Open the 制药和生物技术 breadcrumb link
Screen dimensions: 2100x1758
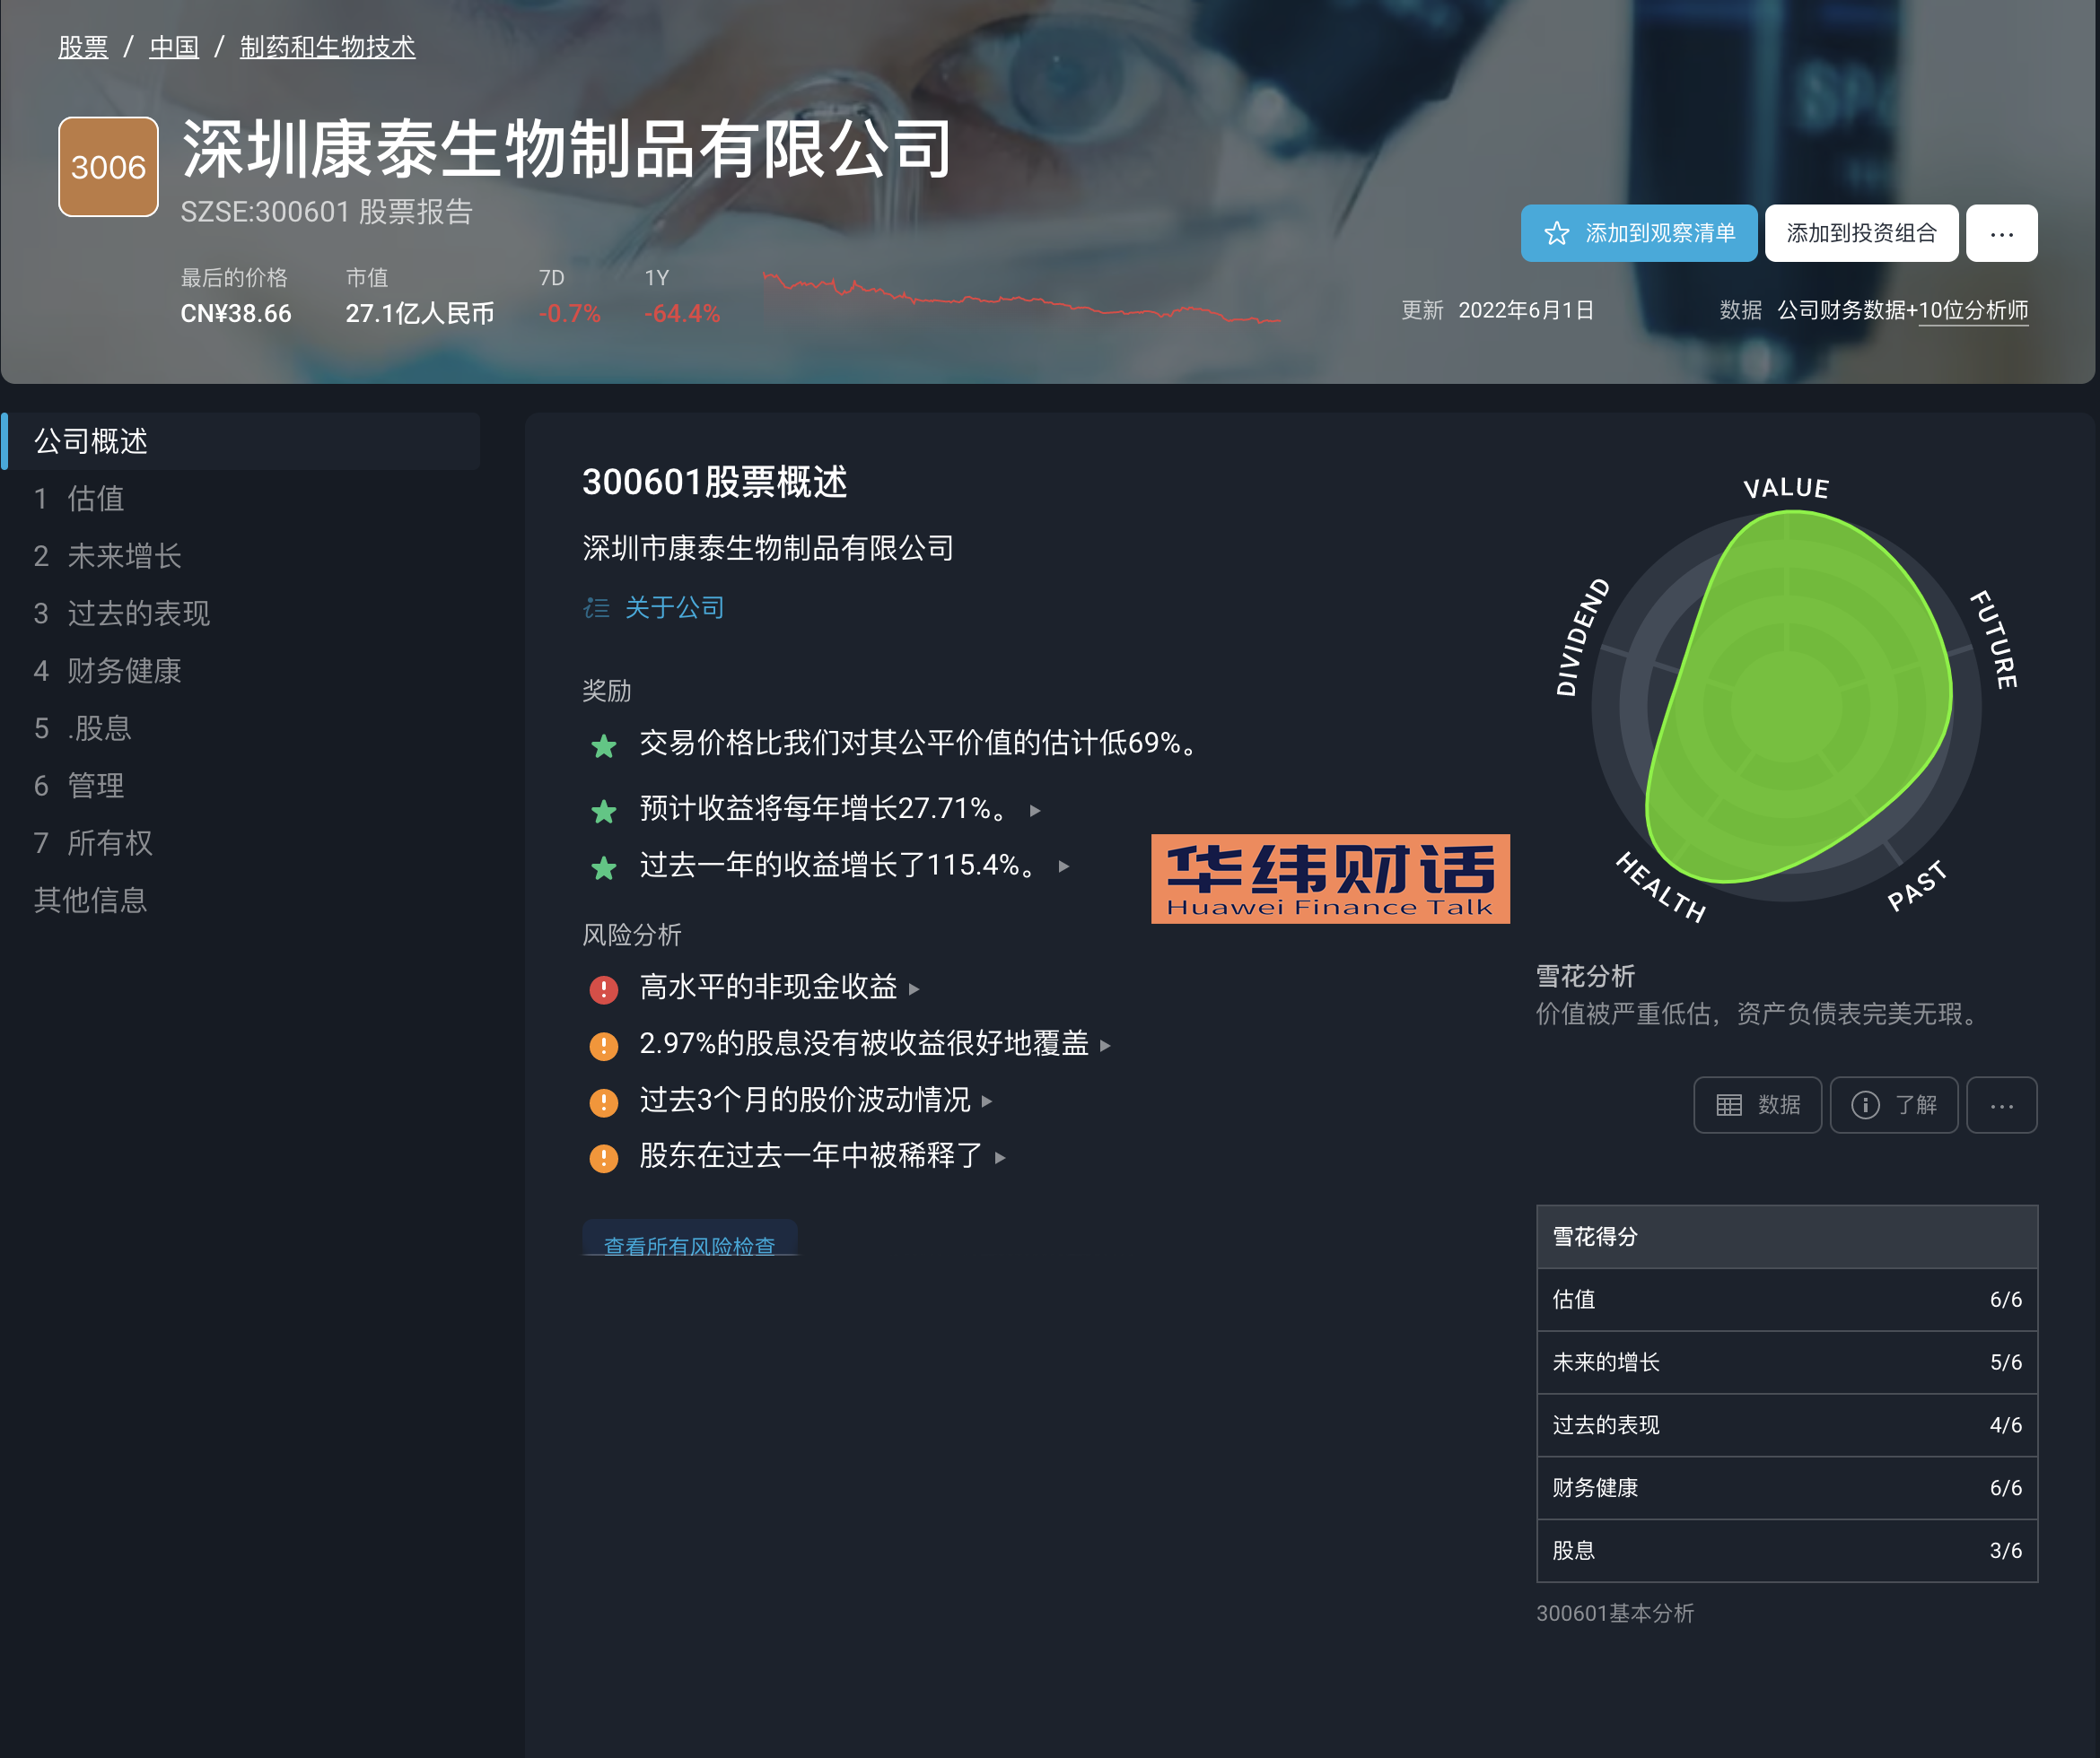(327, 47)
